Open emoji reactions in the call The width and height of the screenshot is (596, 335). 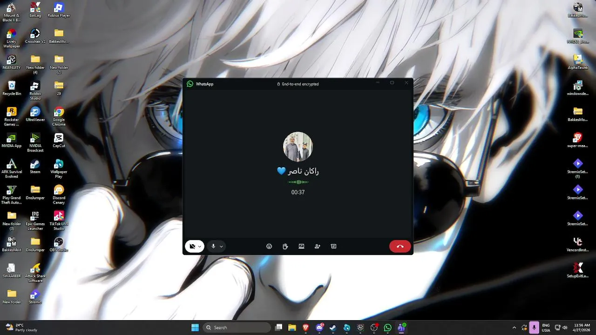[269, 246]
